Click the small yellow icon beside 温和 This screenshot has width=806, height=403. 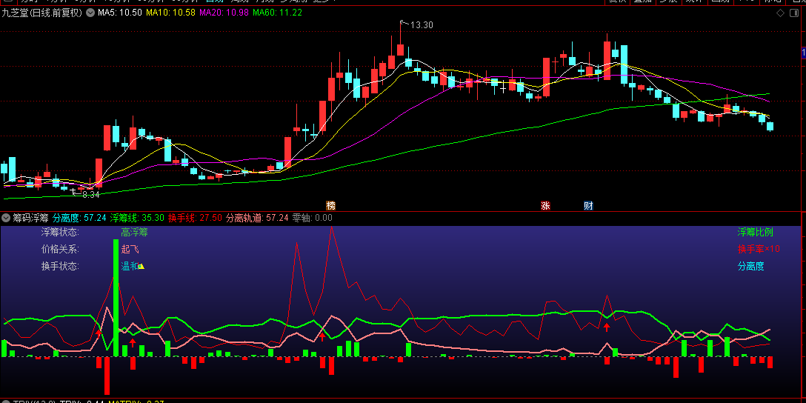pyautogui.click(x=141, y=266)
